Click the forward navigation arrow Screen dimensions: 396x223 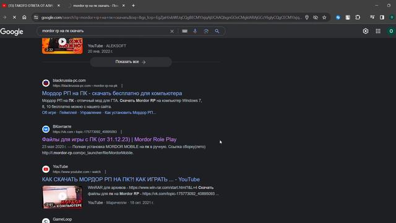click(4, 17)
